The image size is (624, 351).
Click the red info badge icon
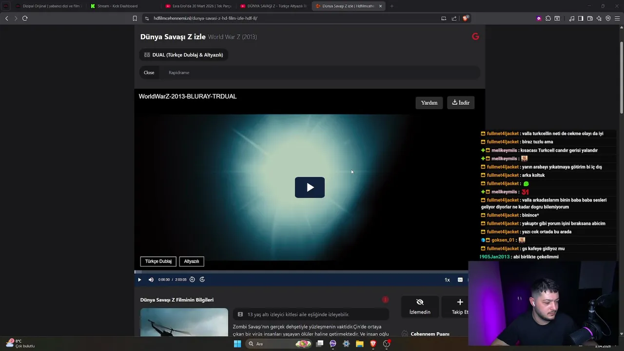coord(385,299)
